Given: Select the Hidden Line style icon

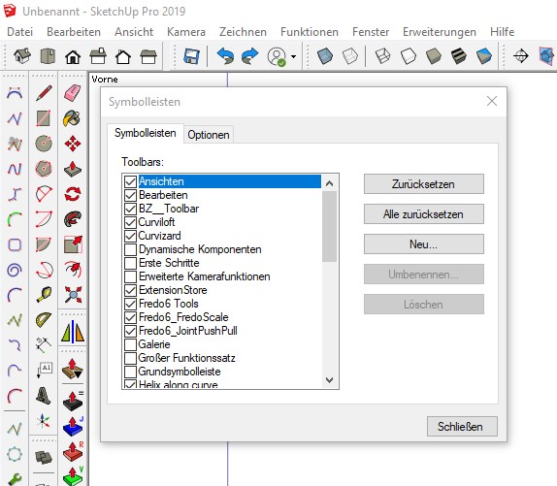Looking at the screenshot, I should pyautogui.click(x=409, y=56).
